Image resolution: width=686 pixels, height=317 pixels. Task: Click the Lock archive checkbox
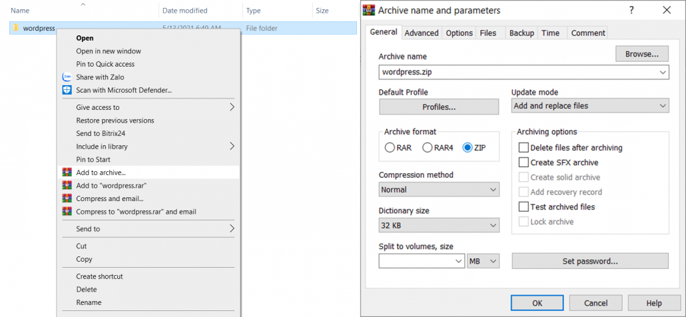point(523,222)
